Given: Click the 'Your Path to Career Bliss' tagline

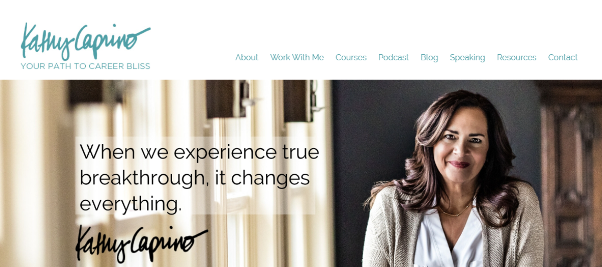Looking at the screenshot, I should click(x=85, y=66).
